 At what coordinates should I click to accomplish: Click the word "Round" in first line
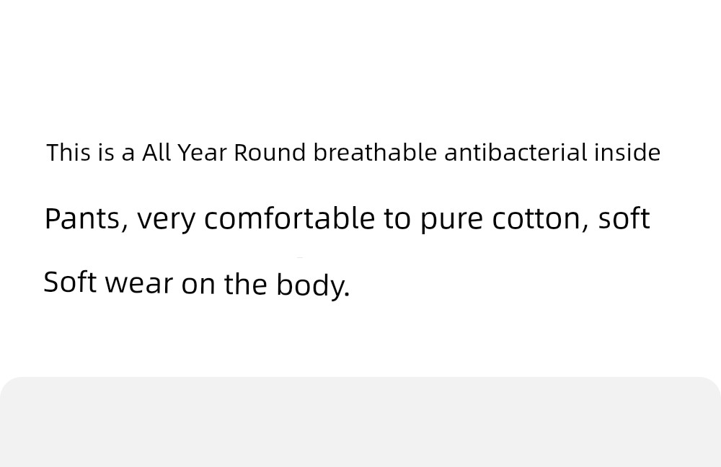click(270, 153)
